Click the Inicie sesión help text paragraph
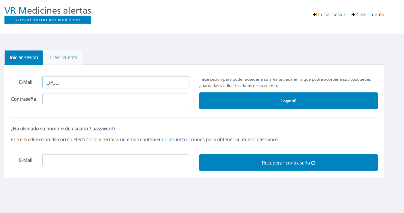 pos(285,82)
